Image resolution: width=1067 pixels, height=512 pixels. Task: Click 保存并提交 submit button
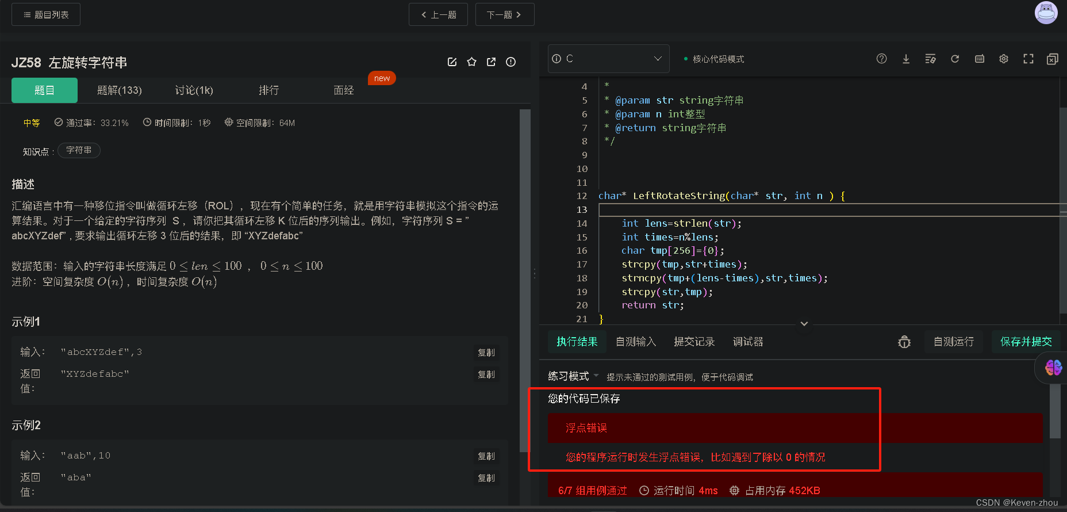pos(1026,342)
